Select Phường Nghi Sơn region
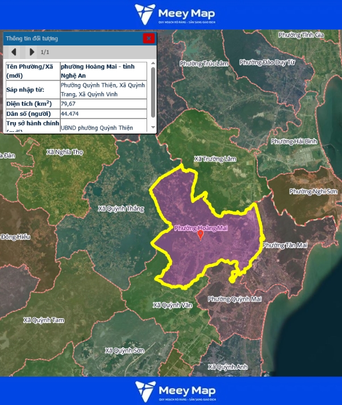The width and height of the screenshot is (342, 405). (x=313, y=191)
